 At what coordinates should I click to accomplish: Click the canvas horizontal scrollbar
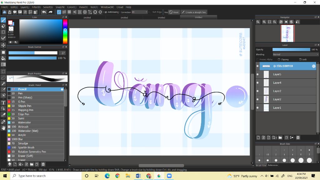161,166
